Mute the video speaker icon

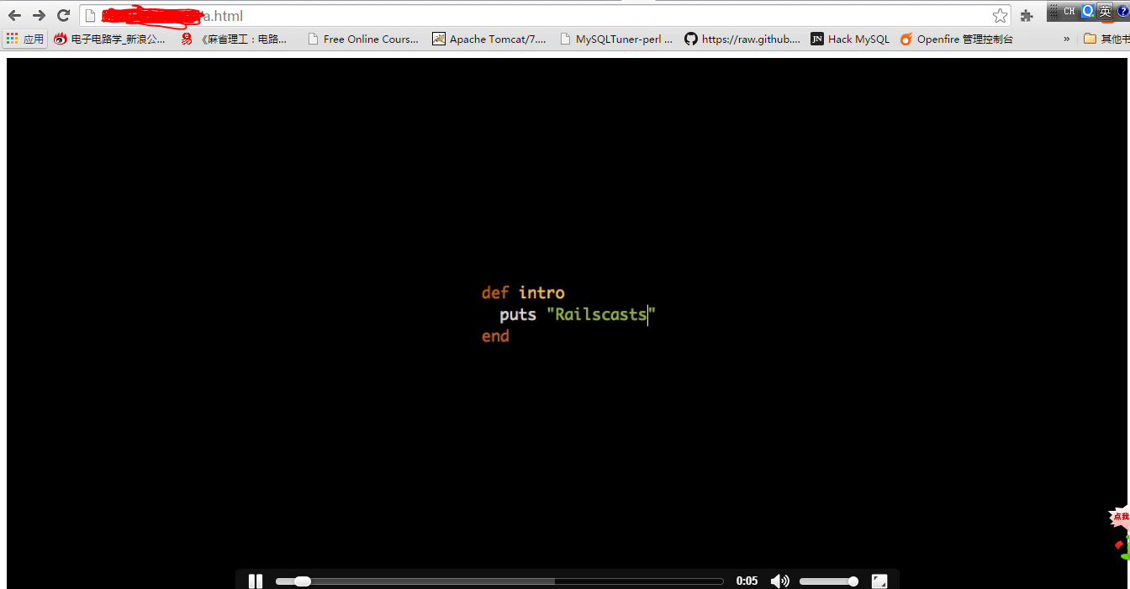coord(779,580)
